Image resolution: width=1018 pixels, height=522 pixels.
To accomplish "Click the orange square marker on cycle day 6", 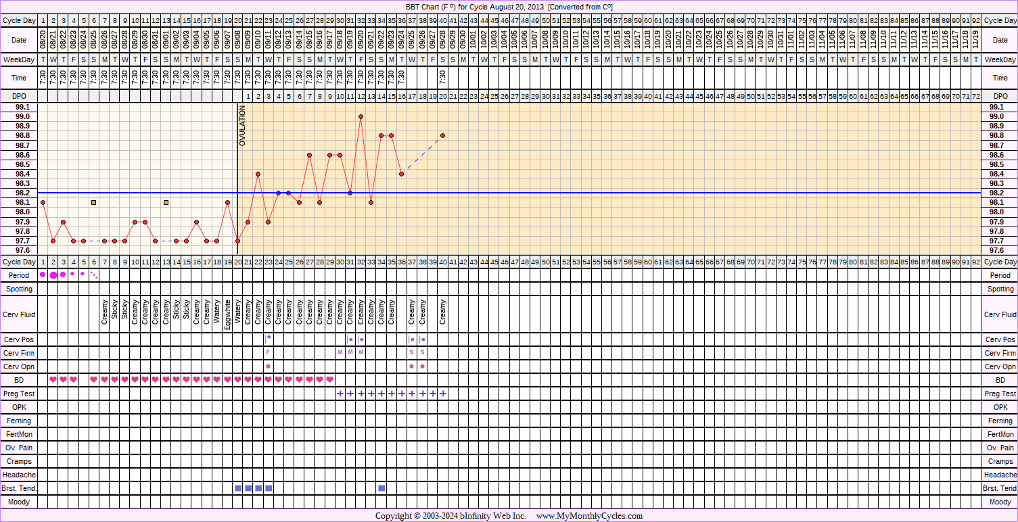I will (94, 202).
